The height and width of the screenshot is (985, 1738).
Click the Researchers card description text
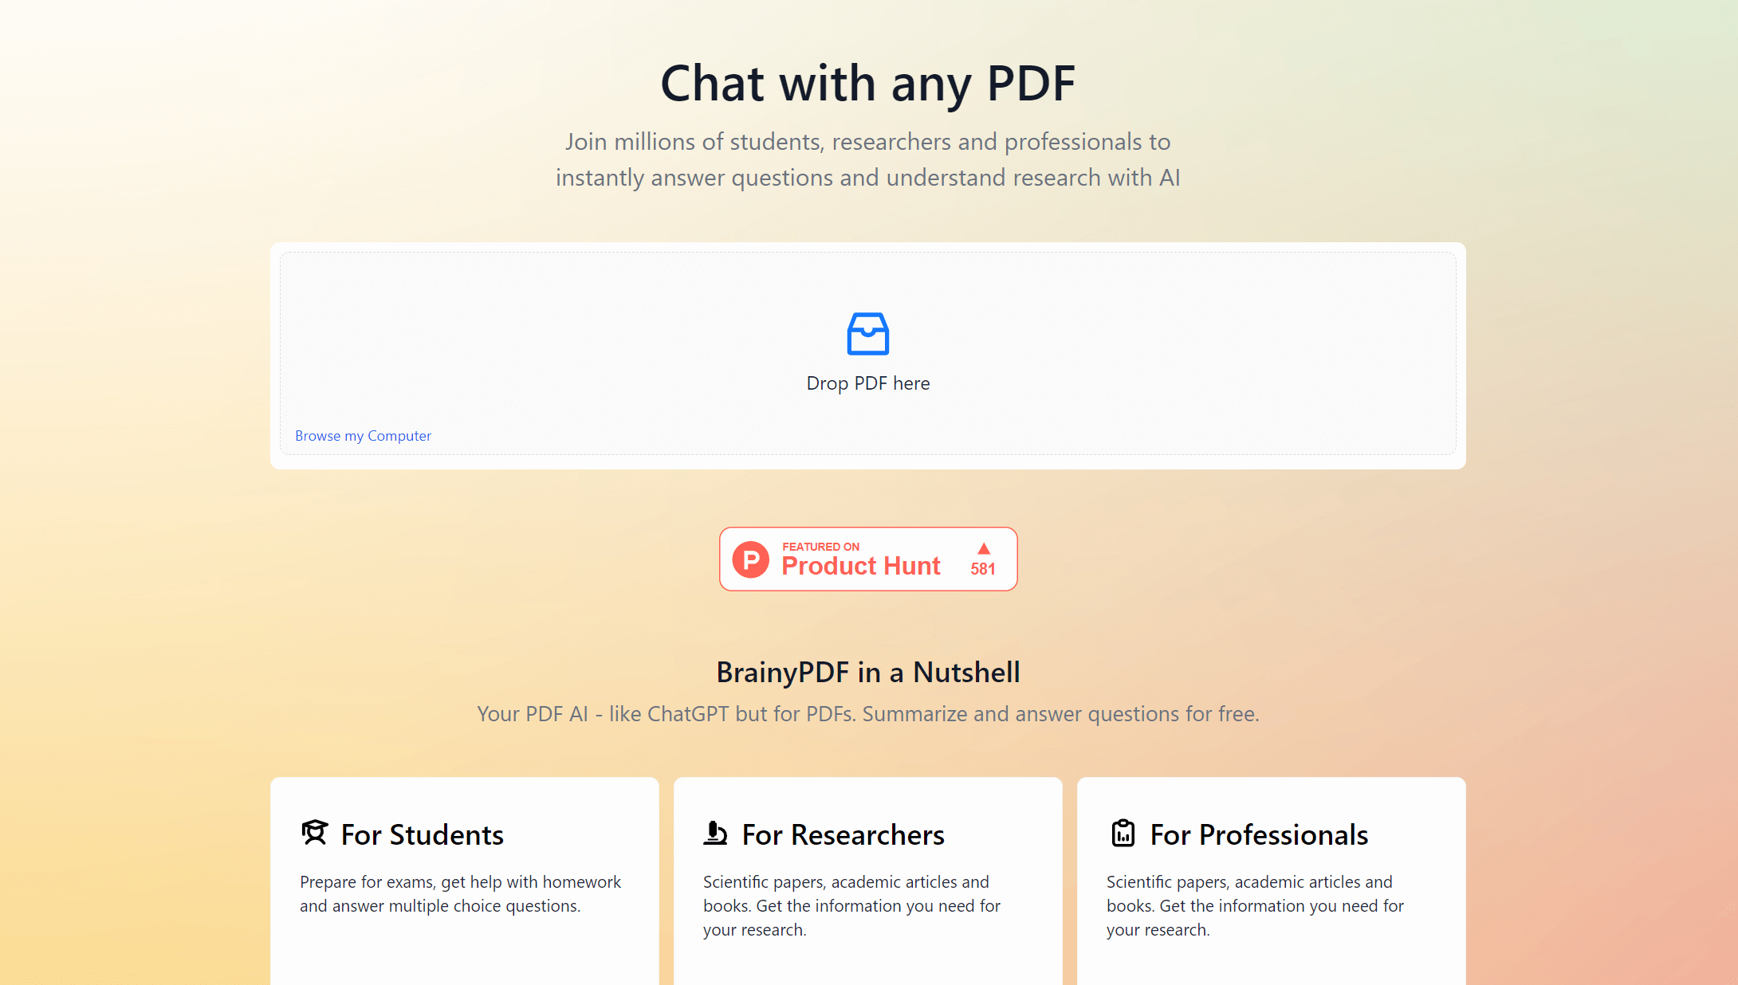[x=851, y=905]
